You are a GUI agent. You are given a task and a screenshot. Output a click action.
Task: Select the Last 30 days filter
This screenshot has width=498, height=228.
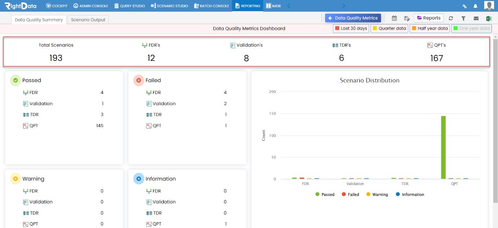(351, 28)
